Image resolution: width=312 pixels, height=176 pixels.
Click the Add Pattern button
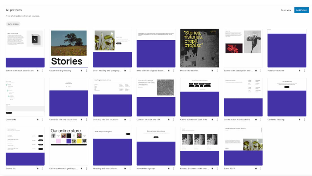point(302,10)
